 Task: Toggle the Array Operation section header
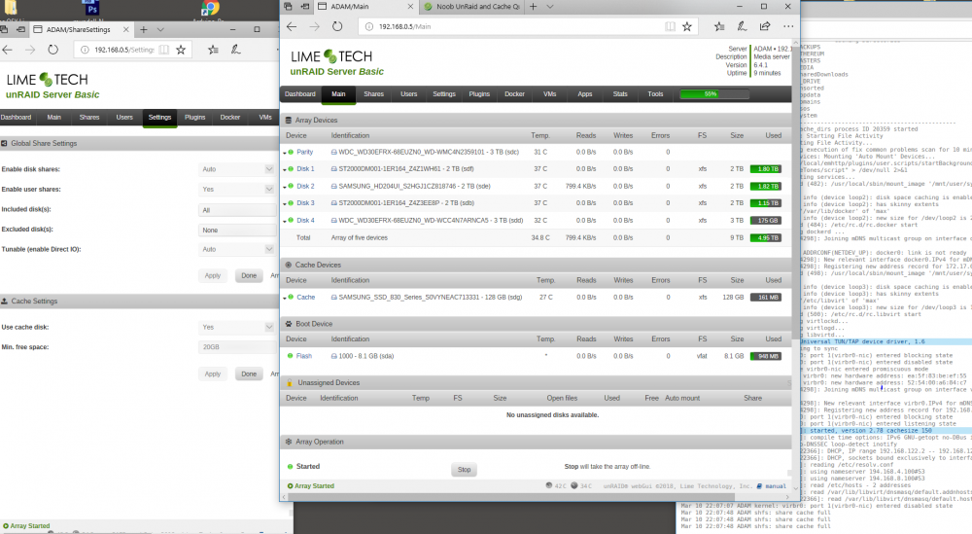[x=537, y=442]
